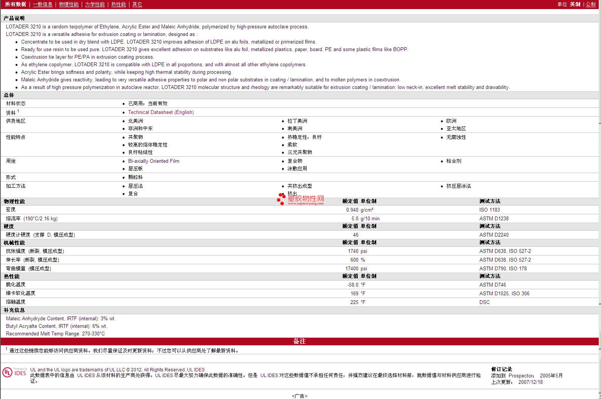
Task: Choose 英制 units
Action: click(x=575, y=5)
